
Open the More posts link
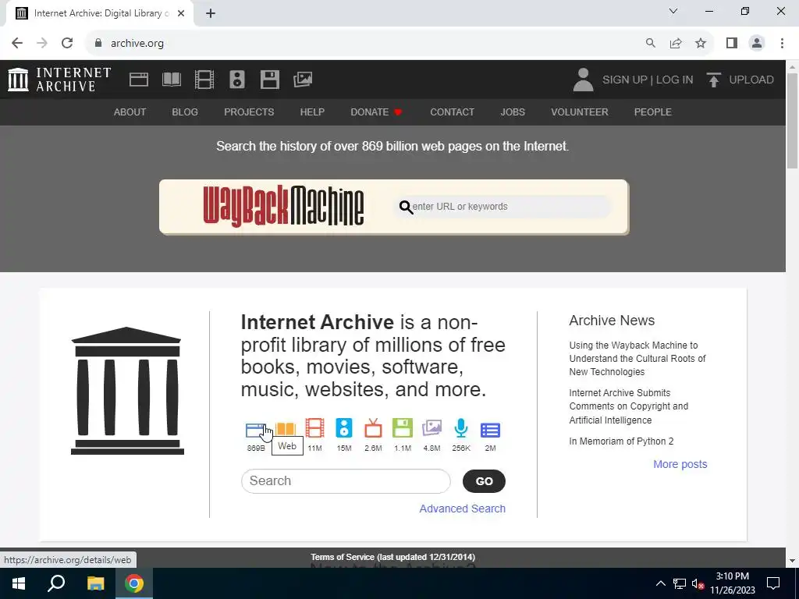coord(680,465)
